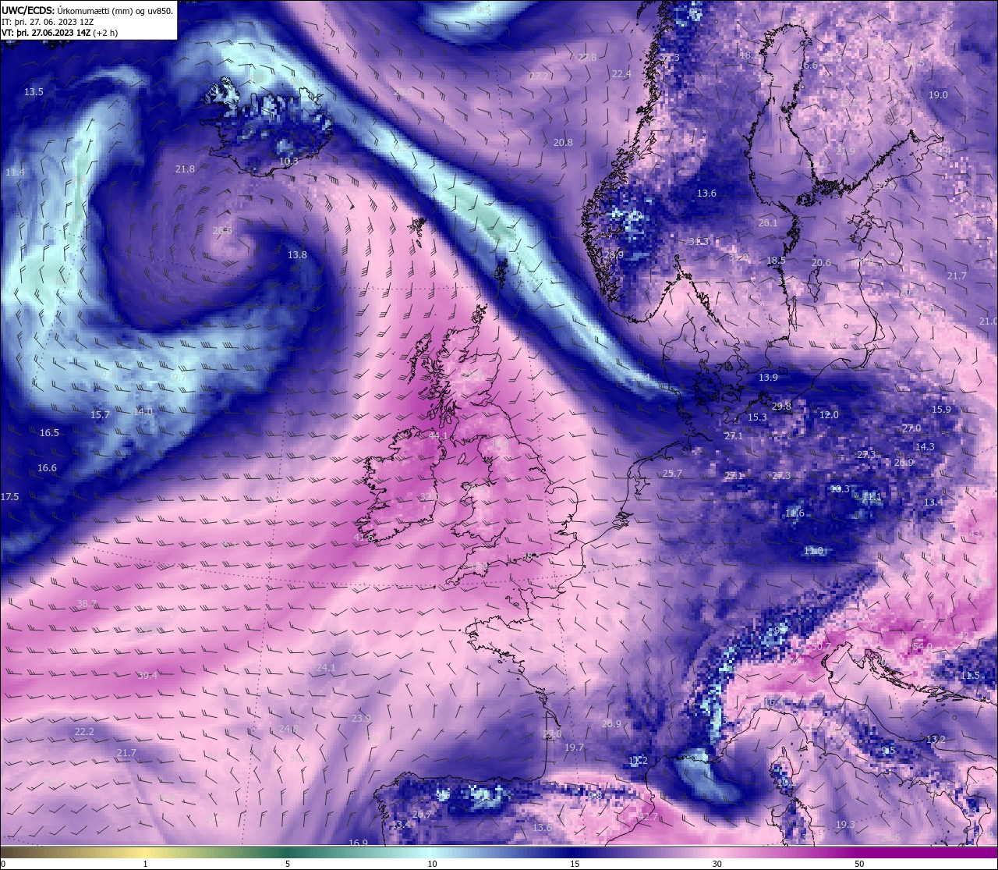
Task: Click the map value '19.7'
Action: (574, 747)
